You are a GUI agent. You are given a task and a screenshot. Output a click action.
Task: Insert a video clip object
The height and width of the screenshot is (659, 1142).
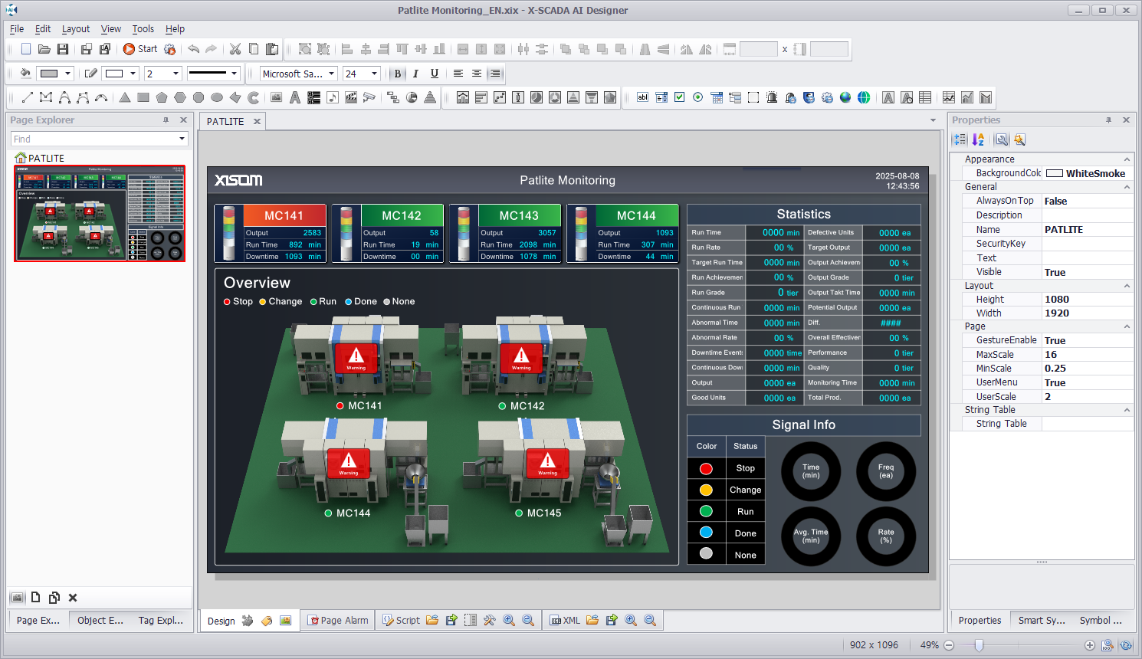tap(351, 97)
